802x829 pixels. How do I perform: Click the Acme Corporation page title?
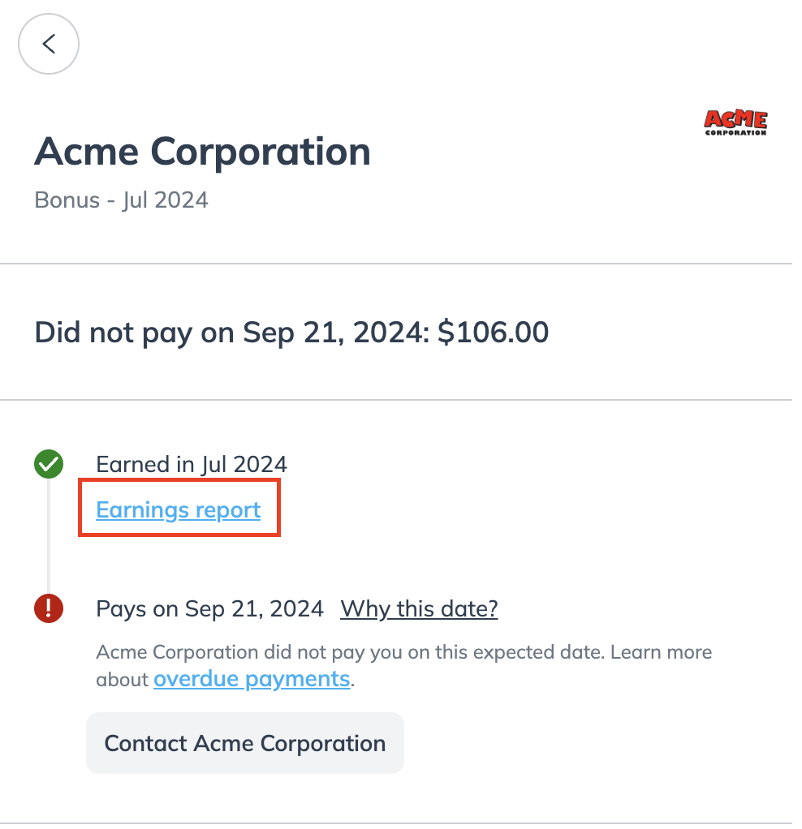tap(202, 152)
